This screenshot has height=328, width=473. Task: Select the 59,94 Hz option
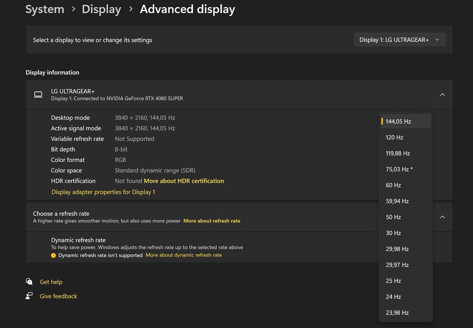(405, 201)
